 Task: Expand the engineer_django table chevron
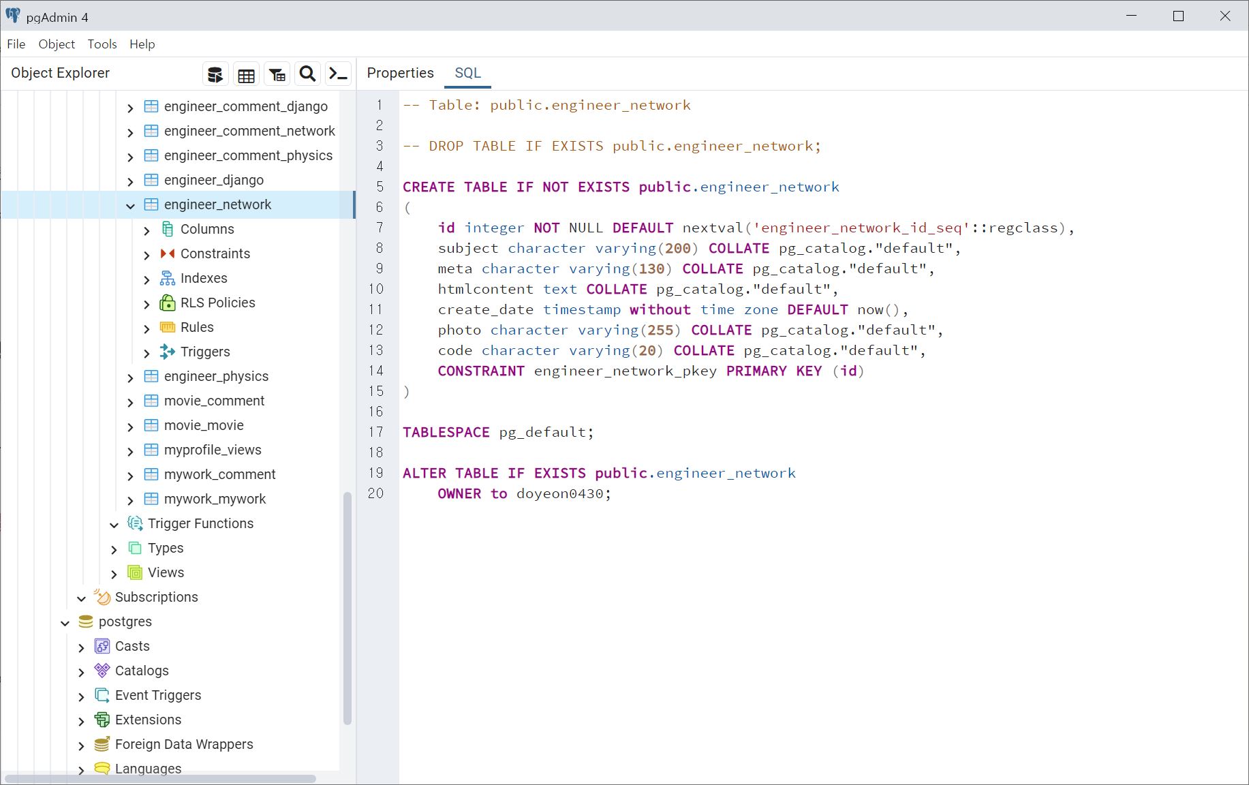point(130,181)
